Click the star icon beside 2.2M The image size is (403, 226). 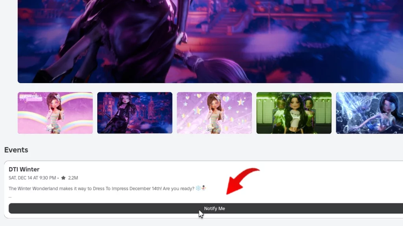pos(63,178)
